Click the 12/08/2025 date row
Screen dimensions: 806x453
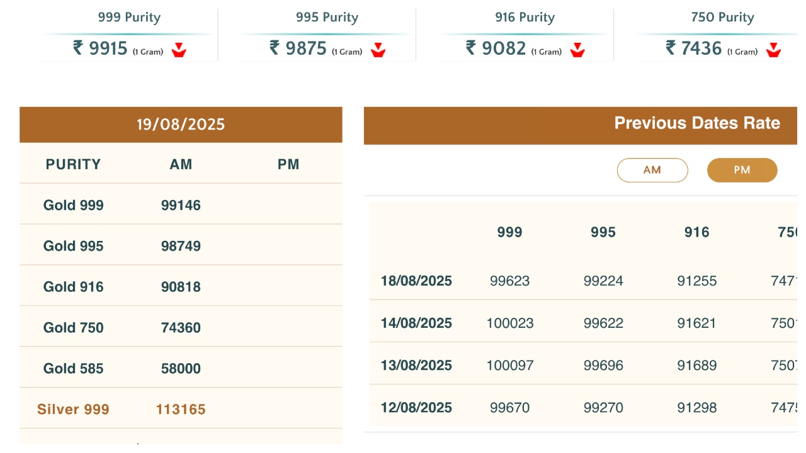click(x=416, y=407)
